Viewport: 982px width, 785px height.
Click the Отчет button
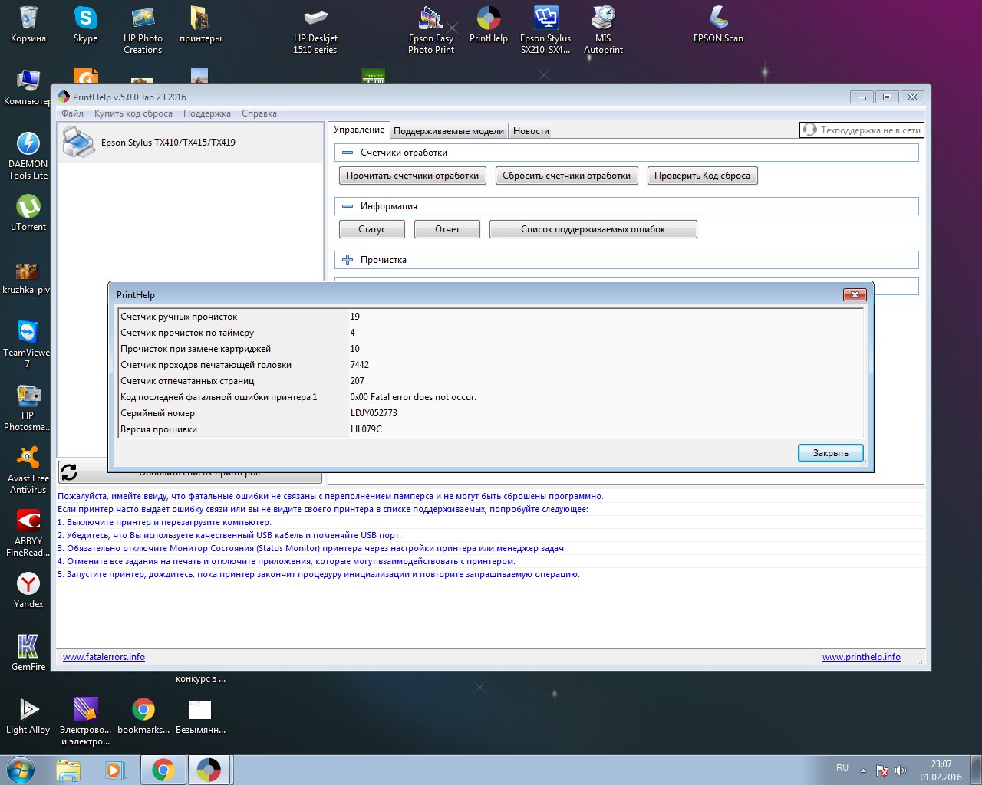(447, 229)
